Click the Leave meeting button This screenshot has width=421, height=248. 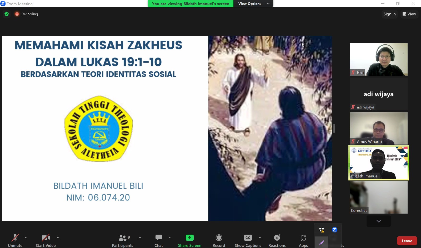click(x=407, y=241)
